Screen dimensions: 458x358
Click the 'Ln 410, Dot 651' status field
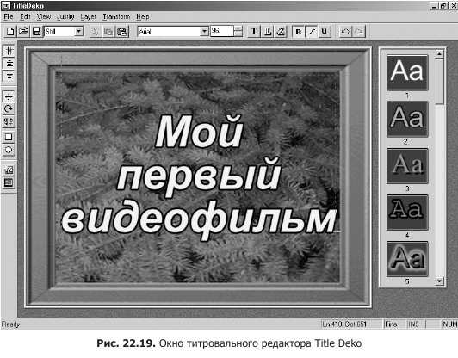(x=351, y=324)
